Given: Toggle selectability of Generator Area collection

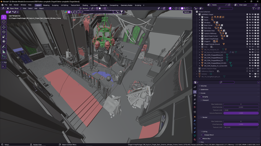Looking at the screenshot, I should [x=250, y=31].
